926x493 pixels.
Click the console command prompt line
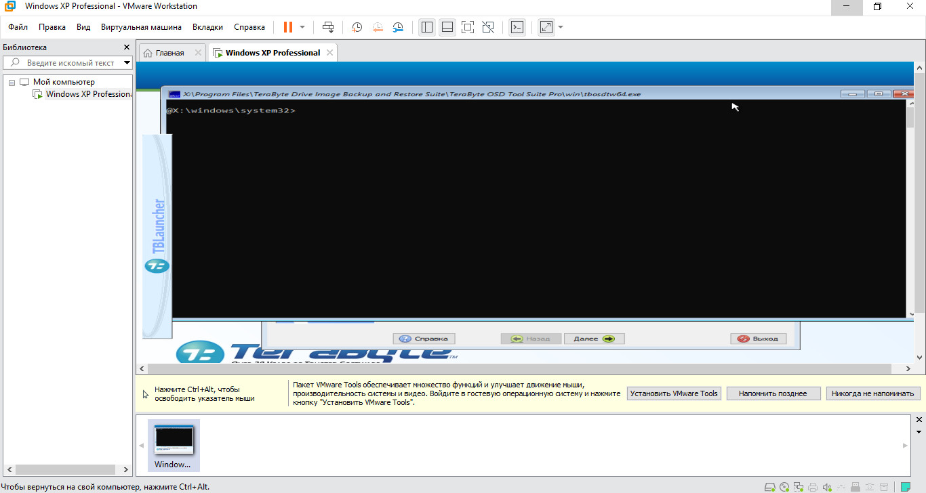231,110
